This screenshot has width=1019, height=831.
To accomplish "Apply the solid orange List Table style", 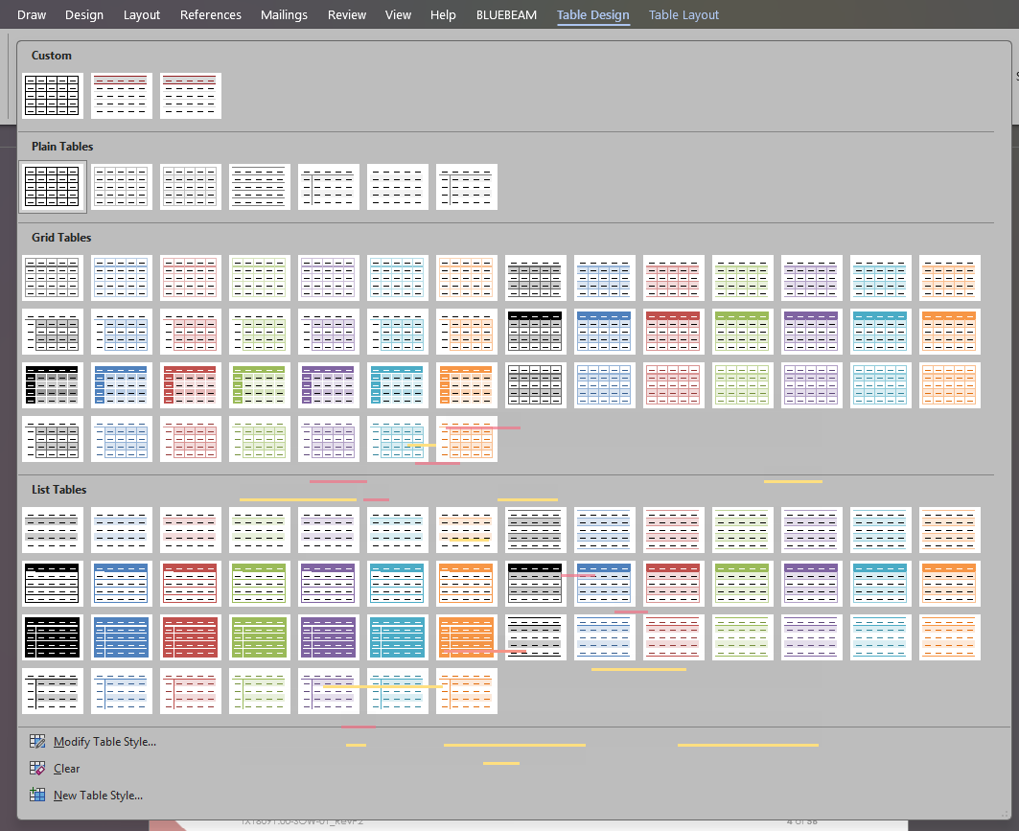I will pos(466,637).
